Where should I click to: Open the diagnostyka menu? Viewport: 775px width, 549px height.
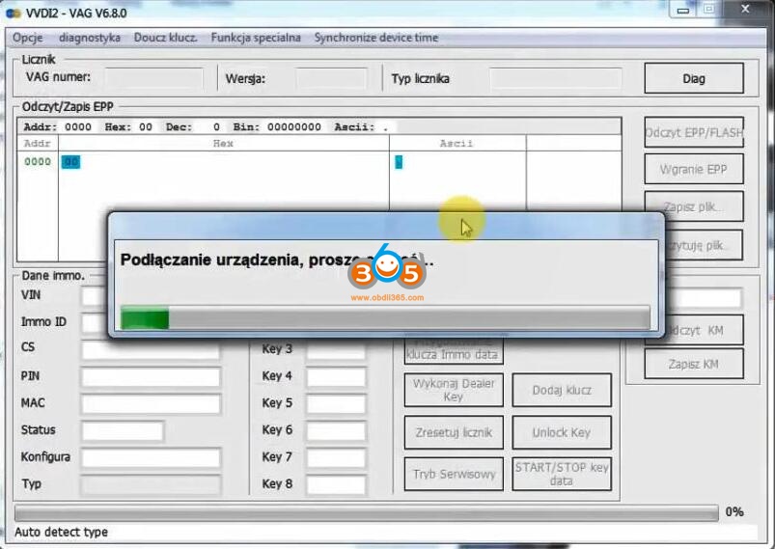point(90,38)
